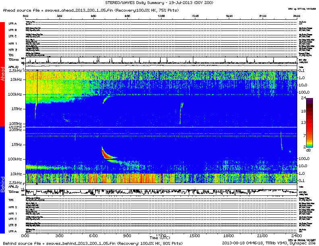Select the 12:00 tick on top time axis

(x=161, y=16)
